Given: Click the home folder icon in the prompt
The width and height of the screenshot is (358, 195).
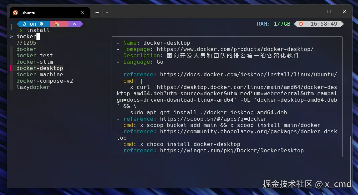Looking at the screenshot, I should (57, 24).
